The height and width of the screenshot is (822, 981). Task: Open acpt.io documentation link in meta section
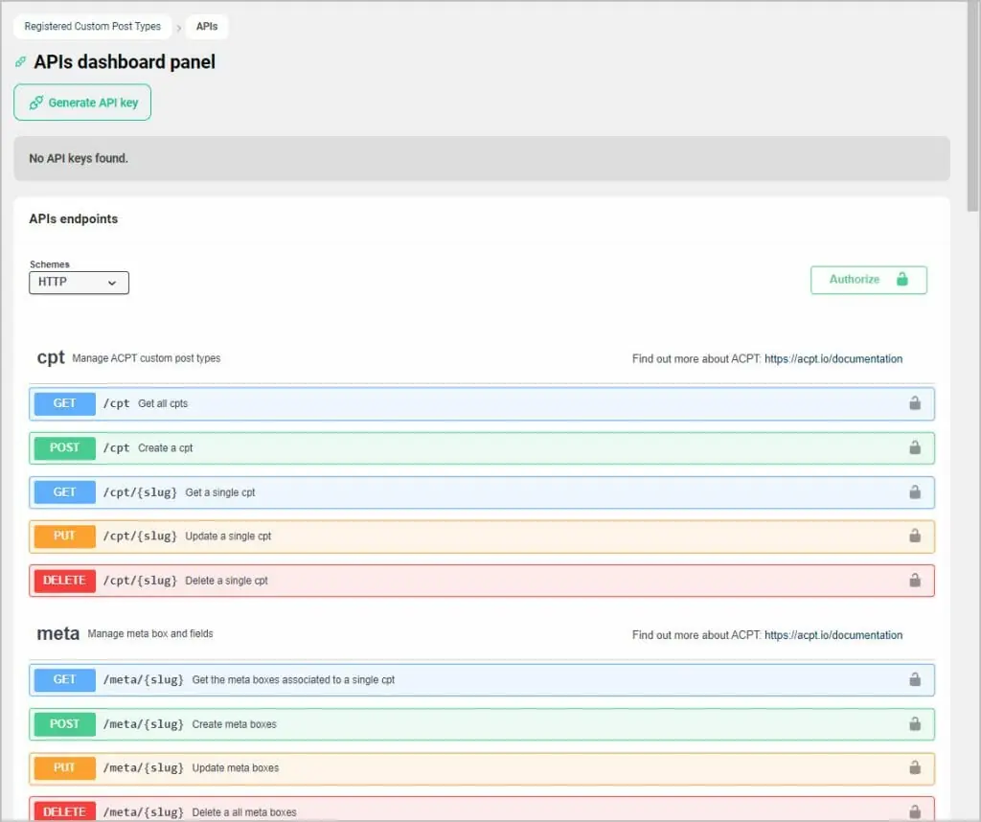coord(833,635)
